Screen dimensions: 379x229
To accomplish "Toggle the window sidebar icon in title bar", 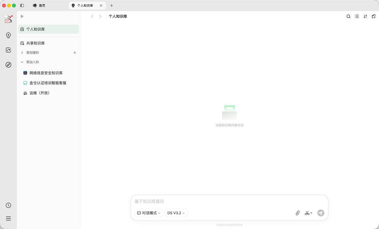I will pos(22,6).
